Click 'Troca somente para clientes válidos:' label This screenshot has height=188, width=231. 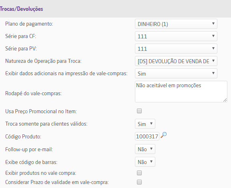(x=46, y=124)
